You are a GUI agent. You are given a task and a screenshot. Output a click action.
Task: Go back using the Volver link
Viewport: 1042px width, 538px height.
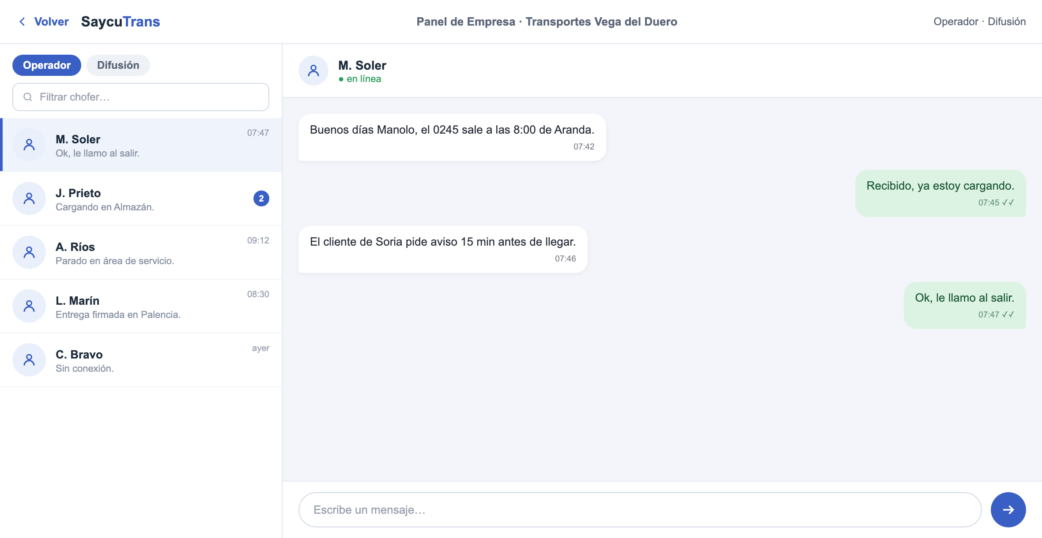tap(51, 22)
